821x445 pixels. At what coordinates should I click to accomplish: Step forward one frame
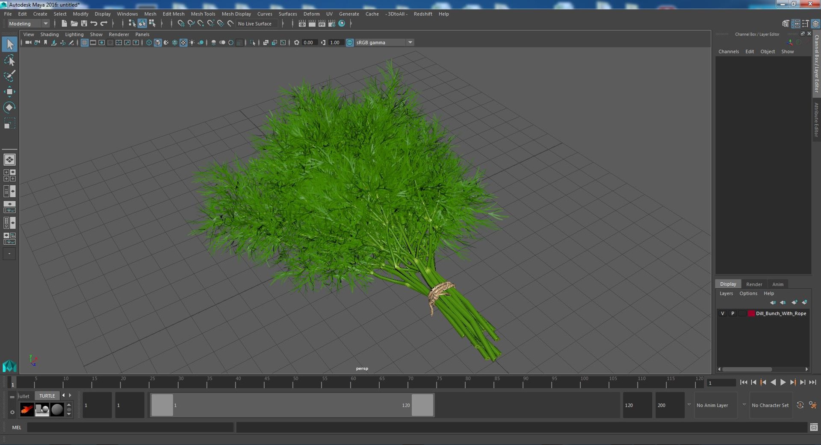(803, 382)
